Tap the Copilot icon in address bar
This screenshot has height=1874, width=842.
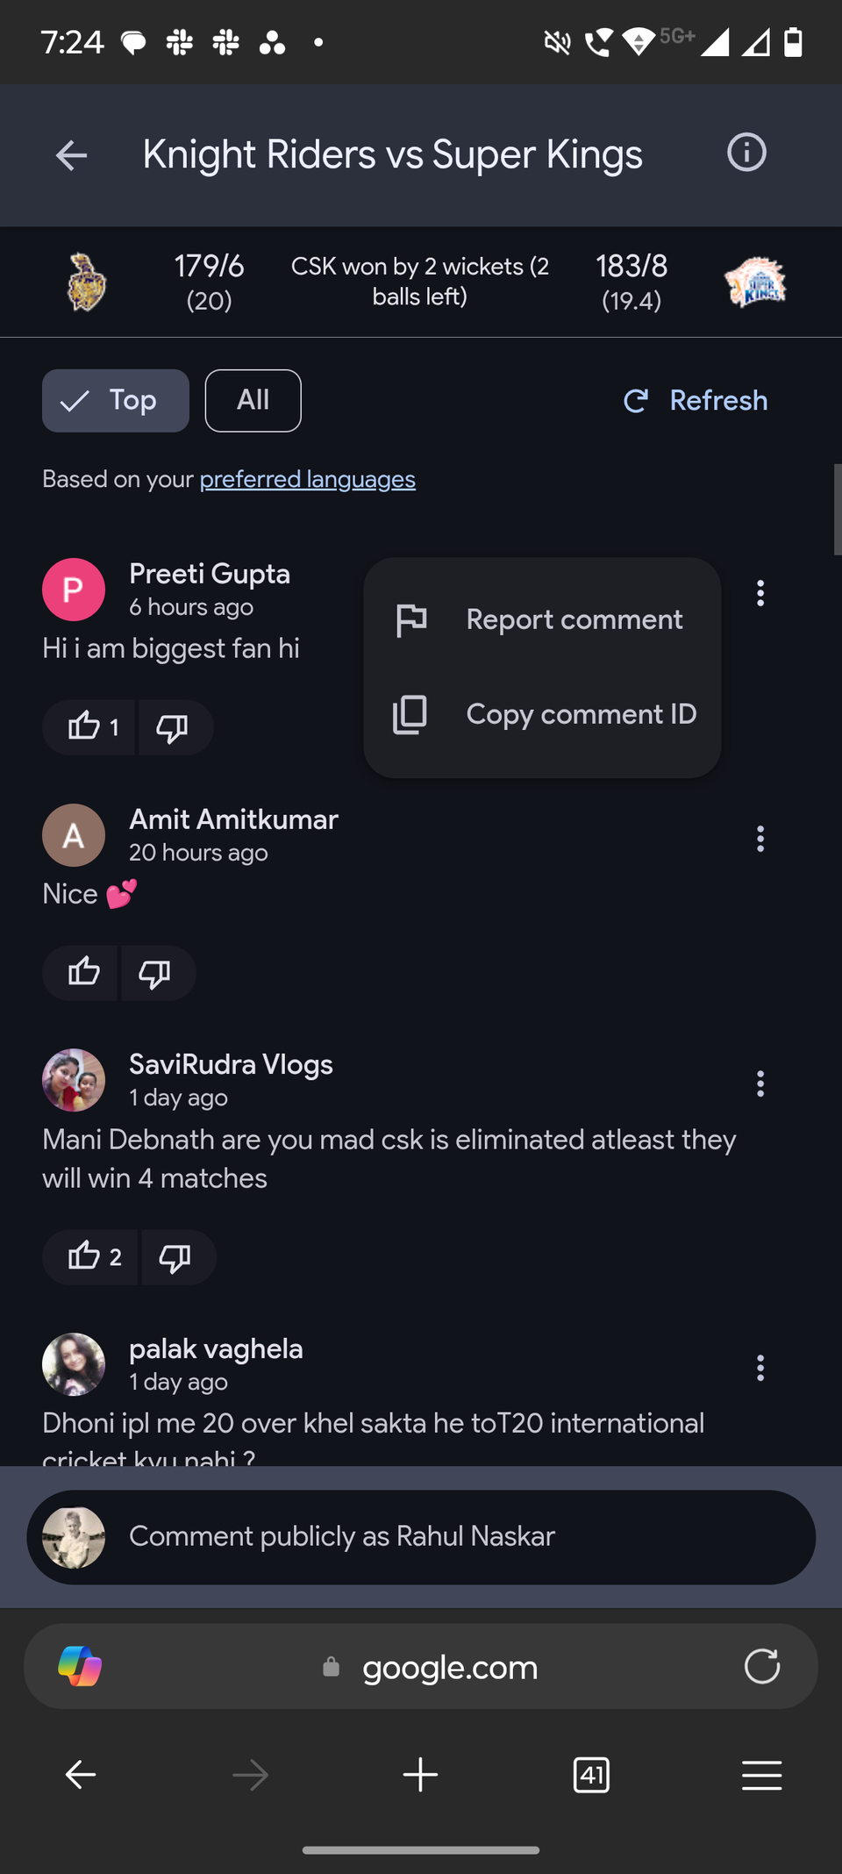click(x=80, y=1665)
